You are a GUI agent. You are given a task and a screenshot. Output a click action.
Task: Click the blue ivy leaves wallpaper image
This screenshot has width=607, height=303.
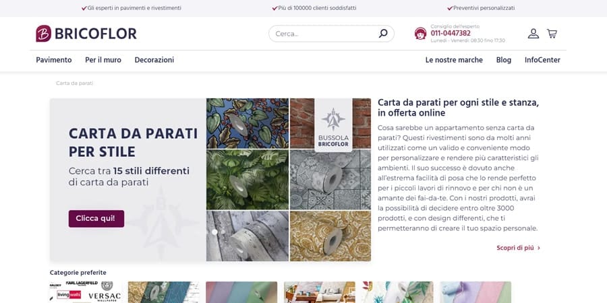click(248, 124)
